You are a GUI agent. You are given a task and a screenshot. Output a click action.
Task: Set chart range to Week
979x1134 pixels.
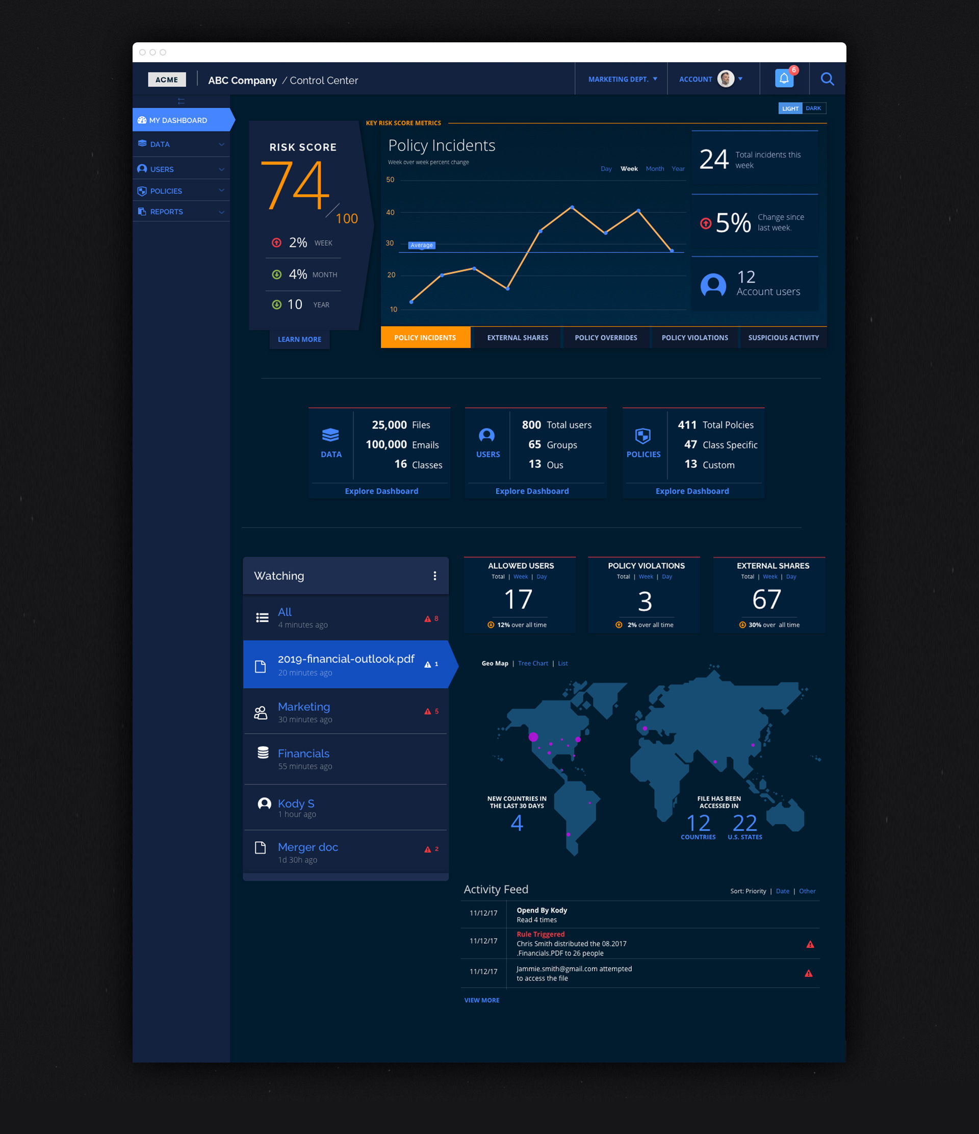point(629,168)
